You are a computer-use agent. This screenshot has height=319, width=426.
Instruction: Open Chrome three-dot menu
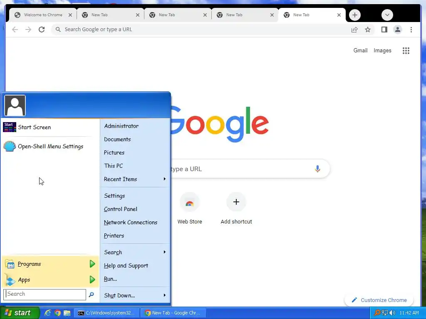coord(411,29)
